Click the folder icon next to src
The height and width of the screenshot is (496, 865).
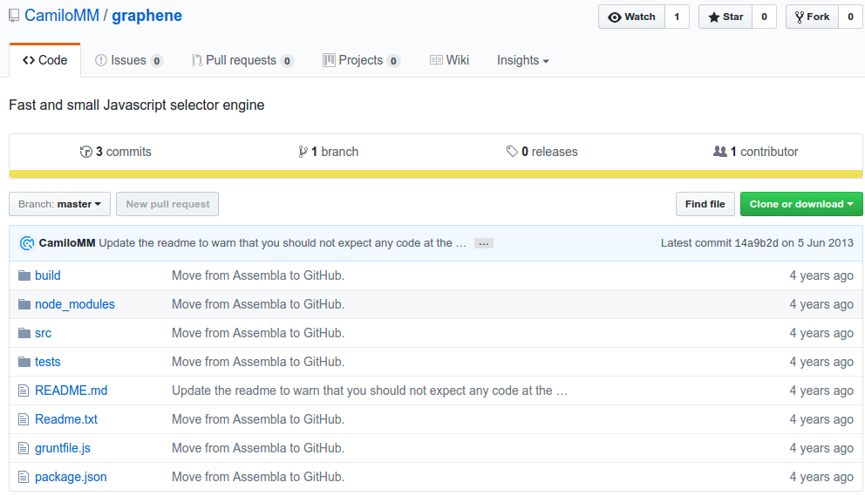(24, 333)
